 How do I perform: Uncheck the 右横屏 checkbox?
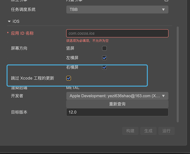(x=104, y=67)
